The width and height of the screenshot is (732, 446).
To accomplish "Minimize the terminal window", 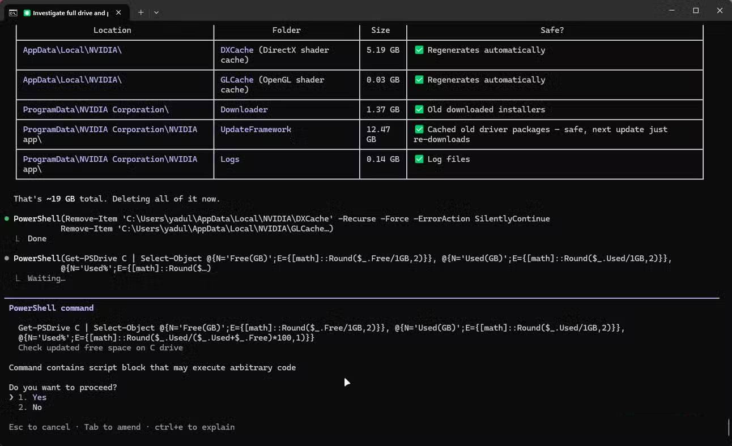I will point(671,11).
